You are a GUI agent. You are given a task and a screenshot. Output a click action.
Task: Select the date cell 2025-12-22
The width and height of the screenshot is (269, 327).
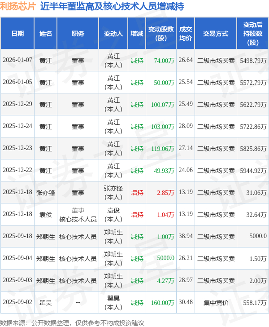click(x=17, y=170)
